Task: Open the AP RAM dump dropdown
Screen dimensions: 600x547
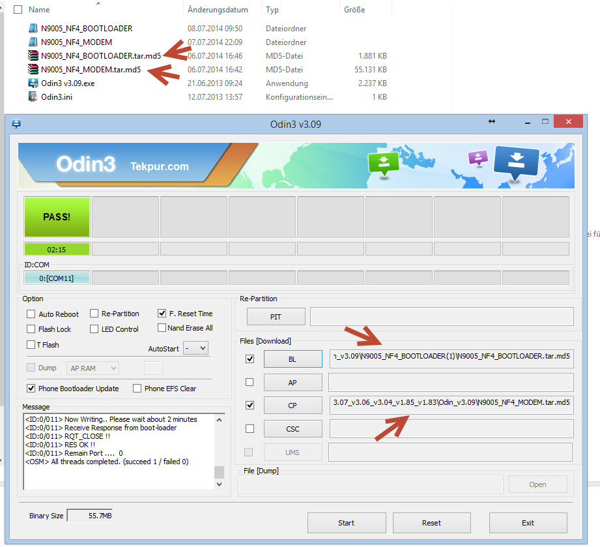Action: coord(93,368)
